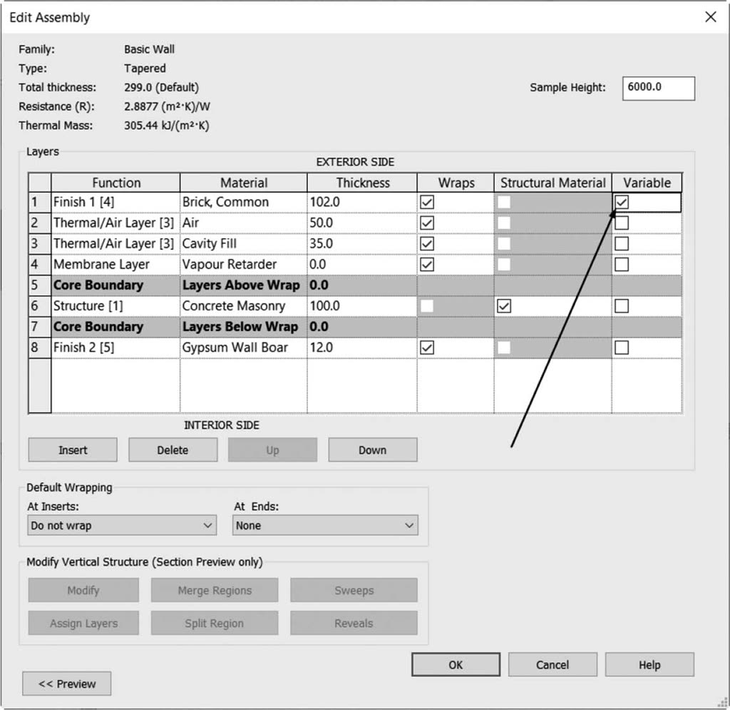Image resolution: width=730 pixels, height=710 pixels.
Task: Click the Insert layer button
Action: click(73, 450)
